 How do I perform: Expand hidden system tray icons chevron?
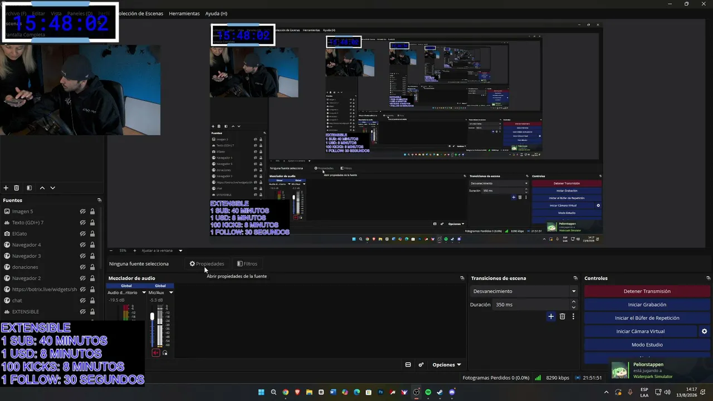click(607, 392)
